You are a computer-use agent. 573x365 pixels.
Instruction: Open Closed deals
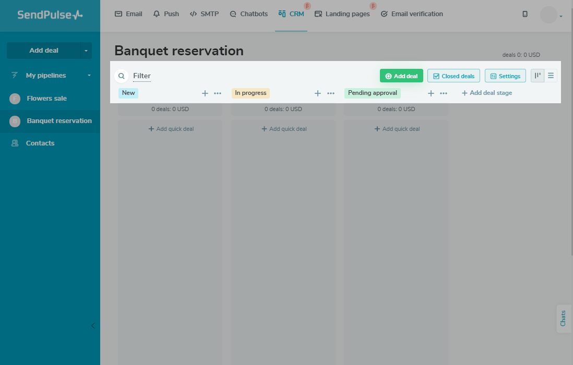pyautogui.click(x=453, y=76)
